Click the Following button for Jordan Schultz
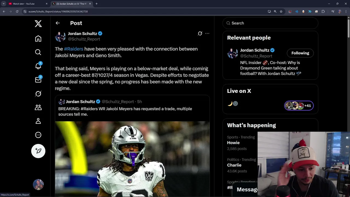 point(300,53)
